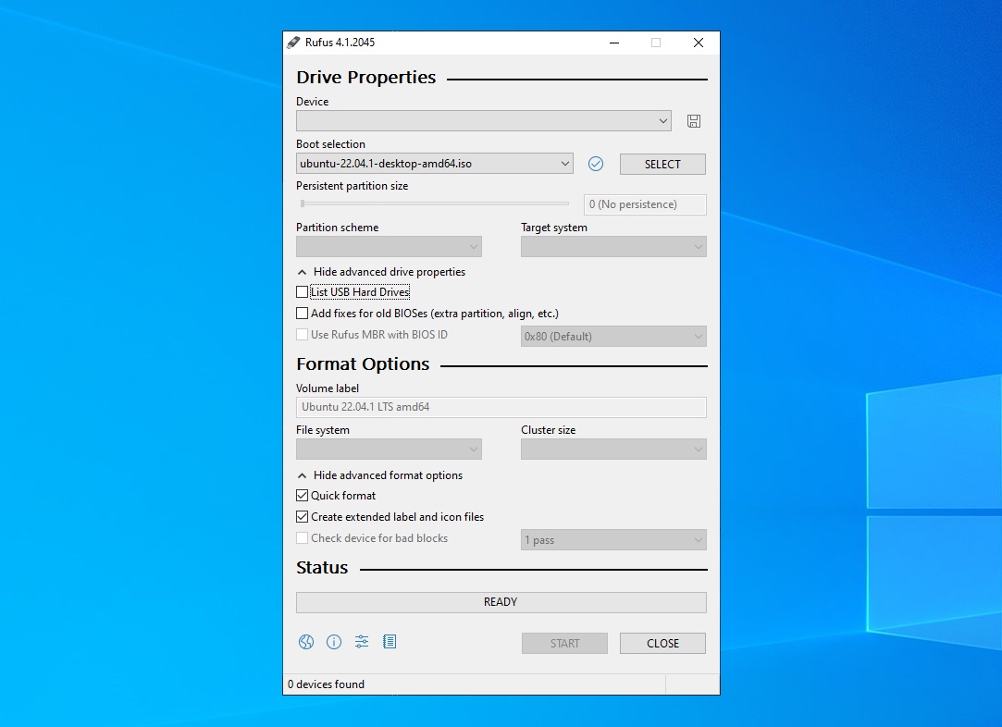Toggle Use Rufus MBR with BIOS ID checkbox
Screen dimensions: 1002x727
tap(303, 334)
